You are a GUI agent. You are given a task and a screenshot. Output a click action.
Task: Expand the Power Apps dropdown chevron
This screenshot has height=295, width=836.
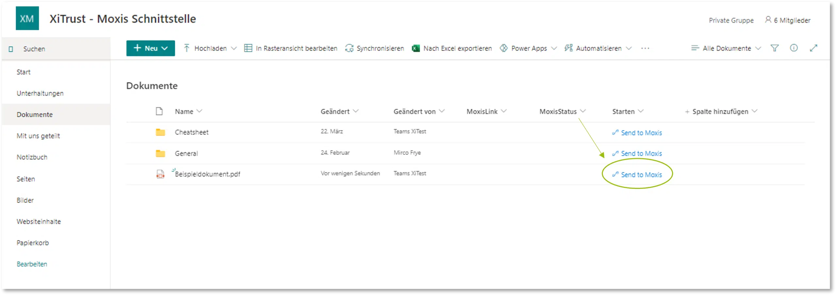554,48
